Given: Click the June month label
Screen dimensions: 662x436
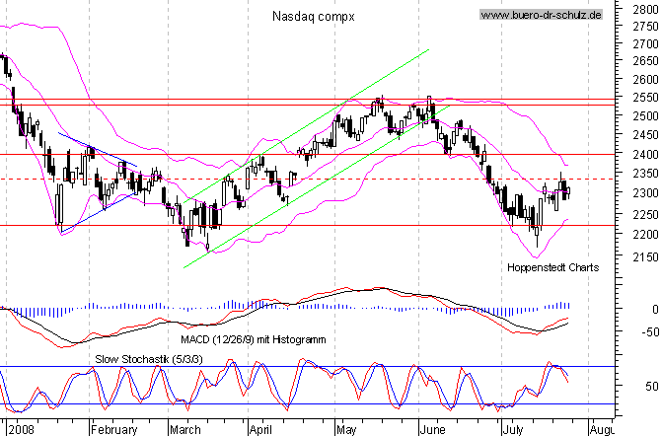Looking at the screenshot, I should [432, 430].
